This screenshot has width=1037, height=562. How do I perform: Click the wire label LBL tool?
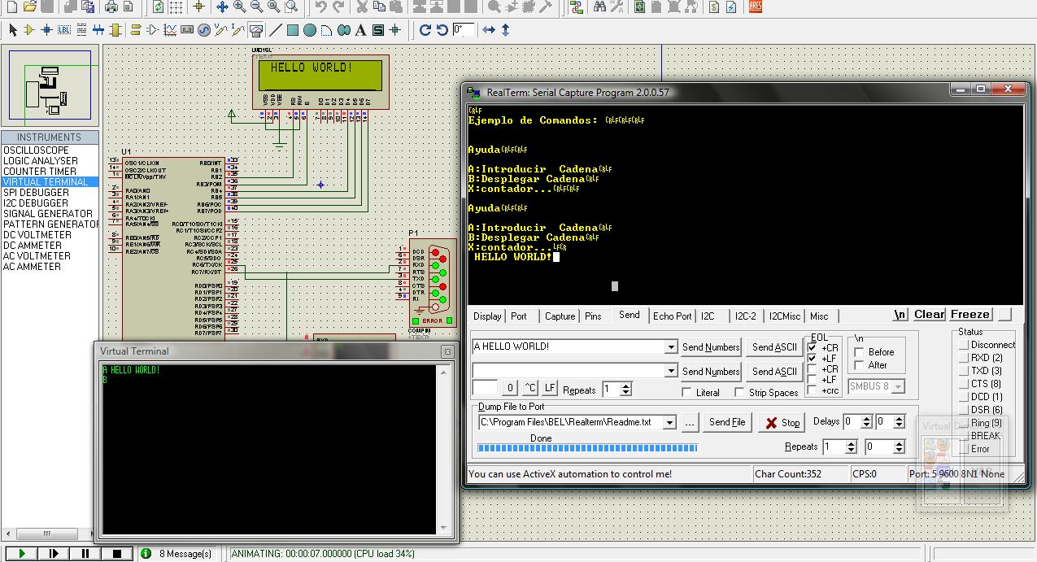click(x=63, y=30)
